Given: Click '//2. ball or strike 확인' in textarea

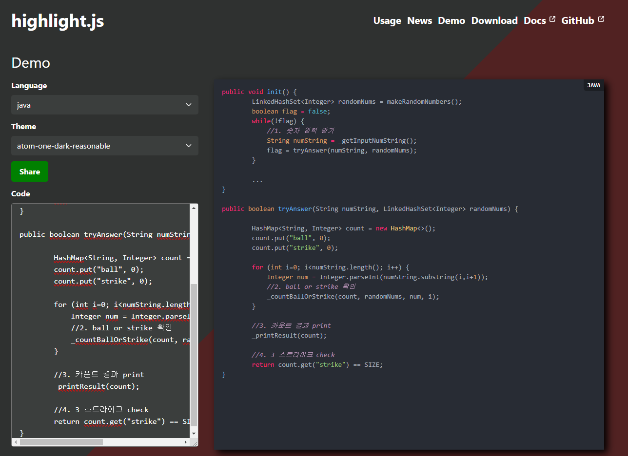Looking at the screenshot, I should [x=121, y=328].
